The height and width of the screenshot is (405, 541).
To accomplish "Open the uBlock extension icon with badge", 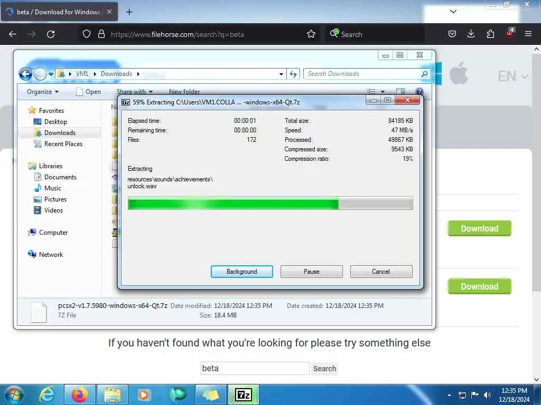I will tap(510, 33).
